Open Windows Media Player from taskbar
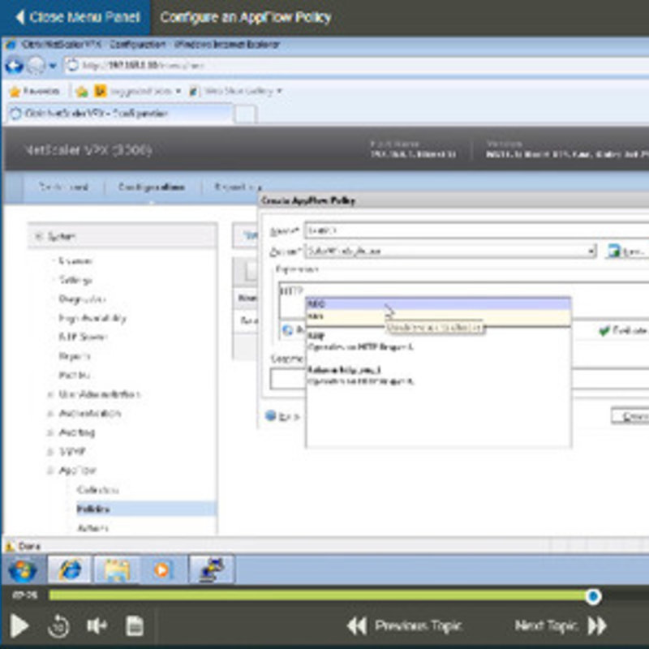Screen dimensions: 649x649 click(161, 570)
